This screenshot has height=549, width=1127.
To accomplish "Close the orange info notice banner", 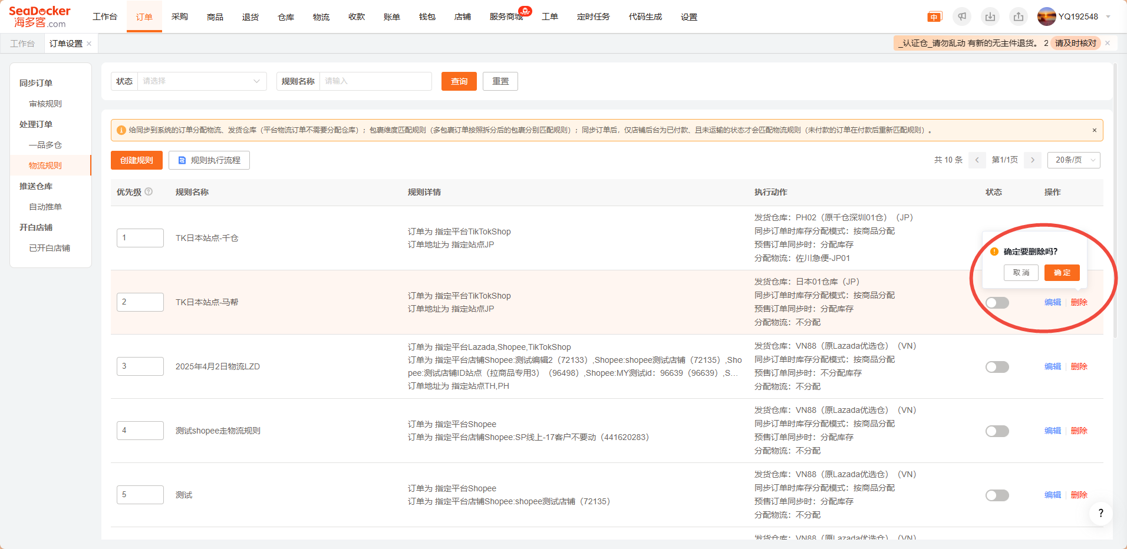I will [x=1094, y=130].
